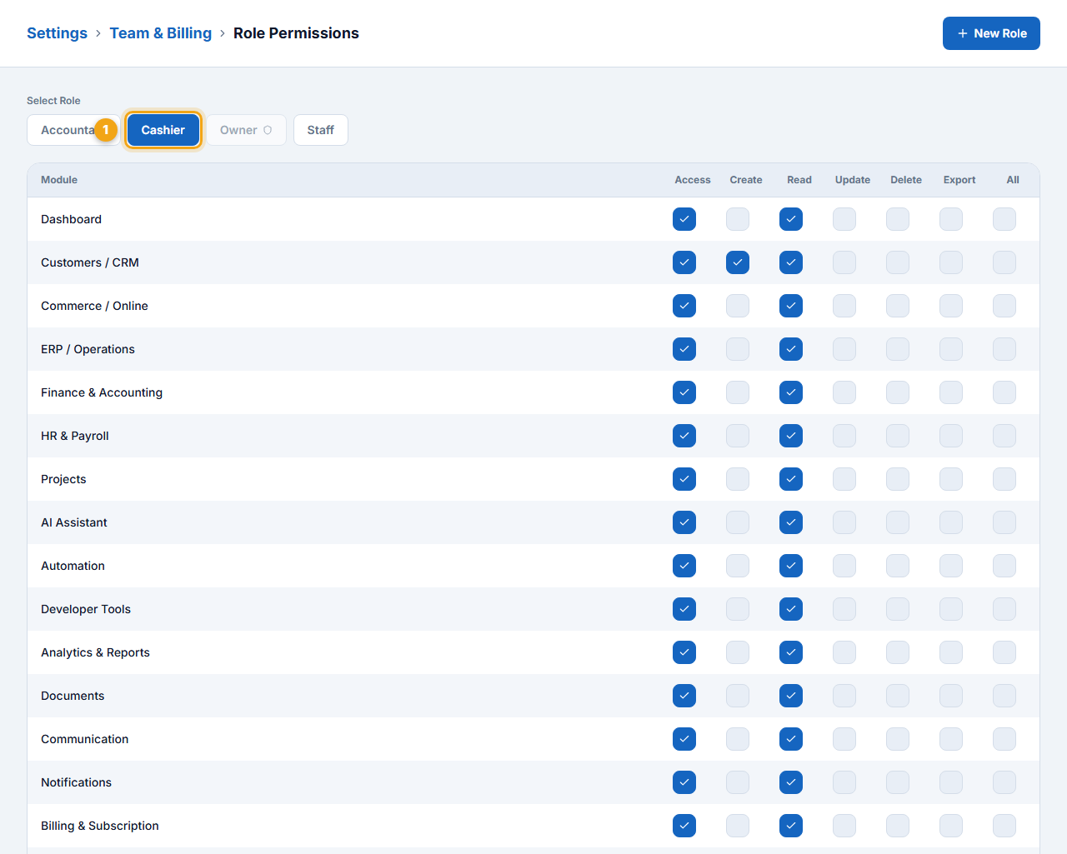Click the HR & Payroll module name
The image size is (1067, 854).
[75, 436]
